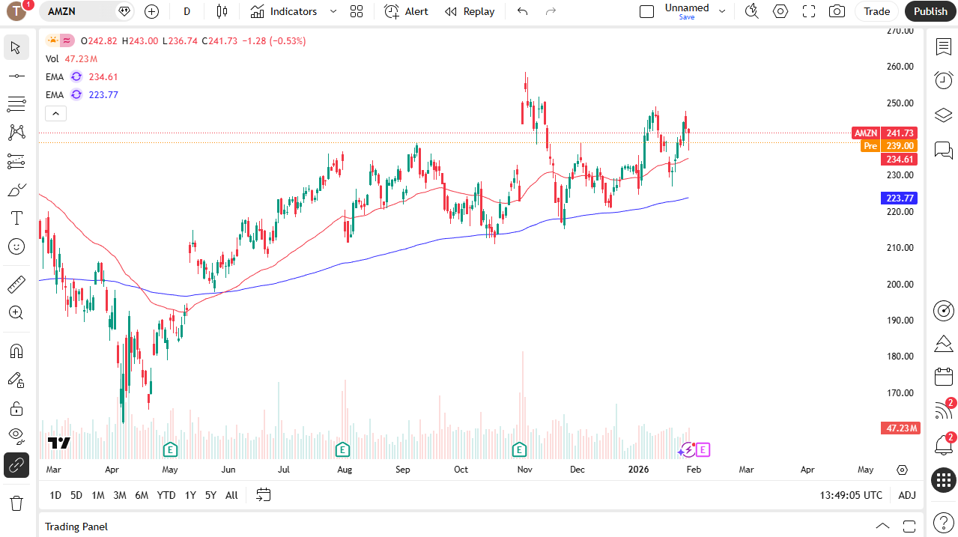Select the cursor arrow tool
958x537 pixels.
16,47
